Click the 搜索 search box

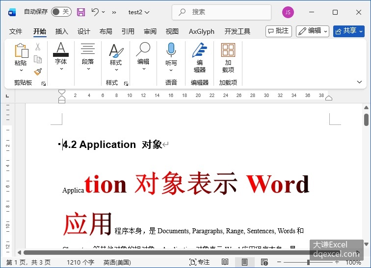coord(221,12)
